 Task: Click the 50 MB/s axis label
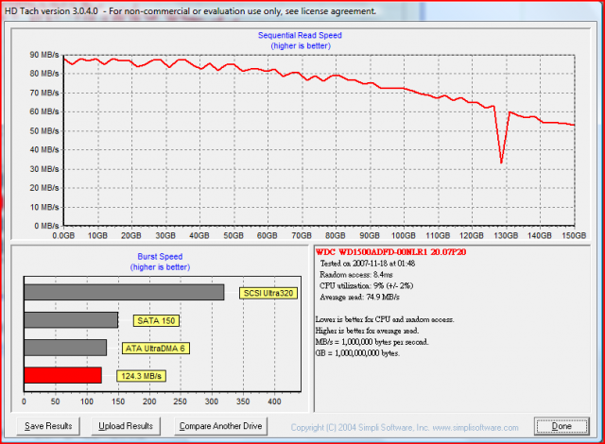point(44,131)
